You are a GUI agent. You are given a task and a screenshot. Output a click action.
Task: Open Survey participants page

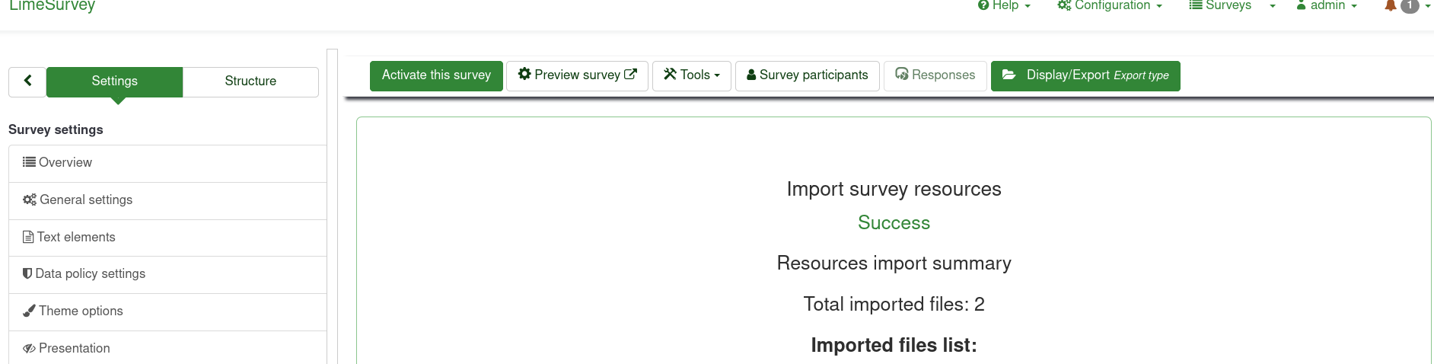[807, 75]
